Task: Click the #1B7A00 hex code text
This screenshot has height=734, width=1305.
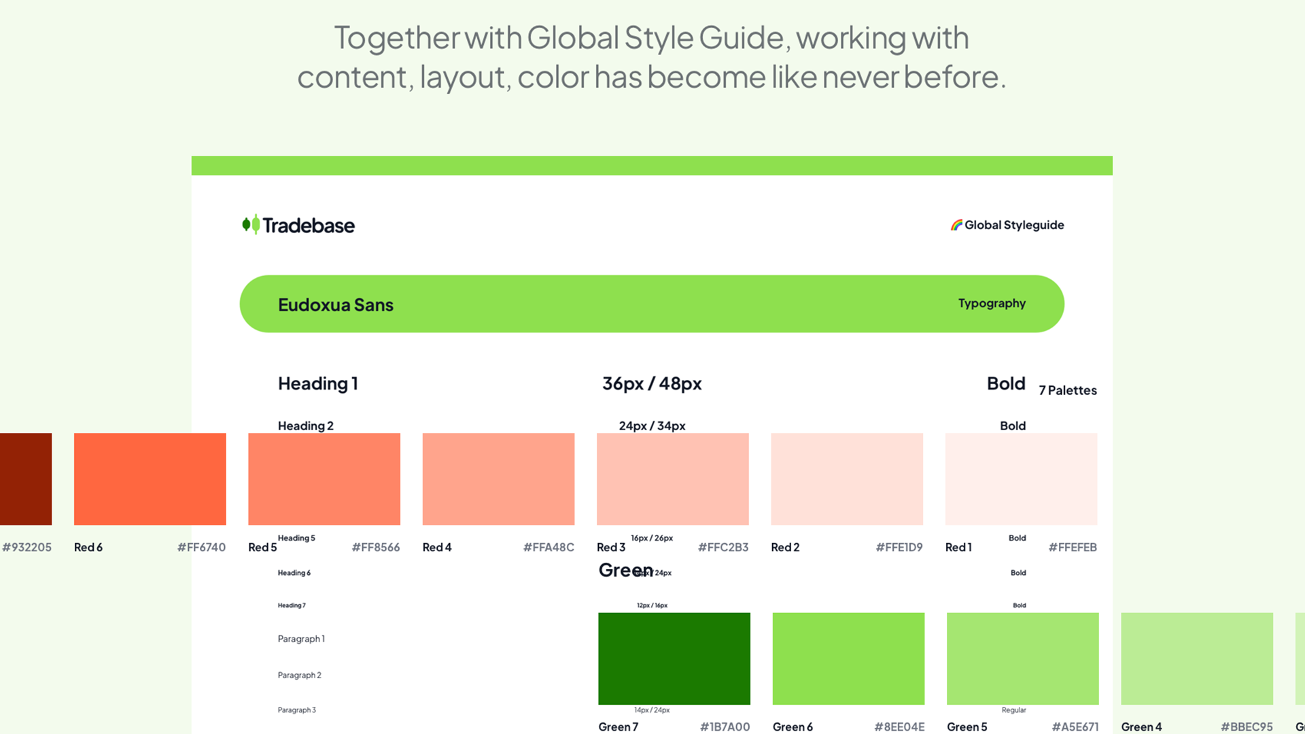Action: tap(725, 727)
